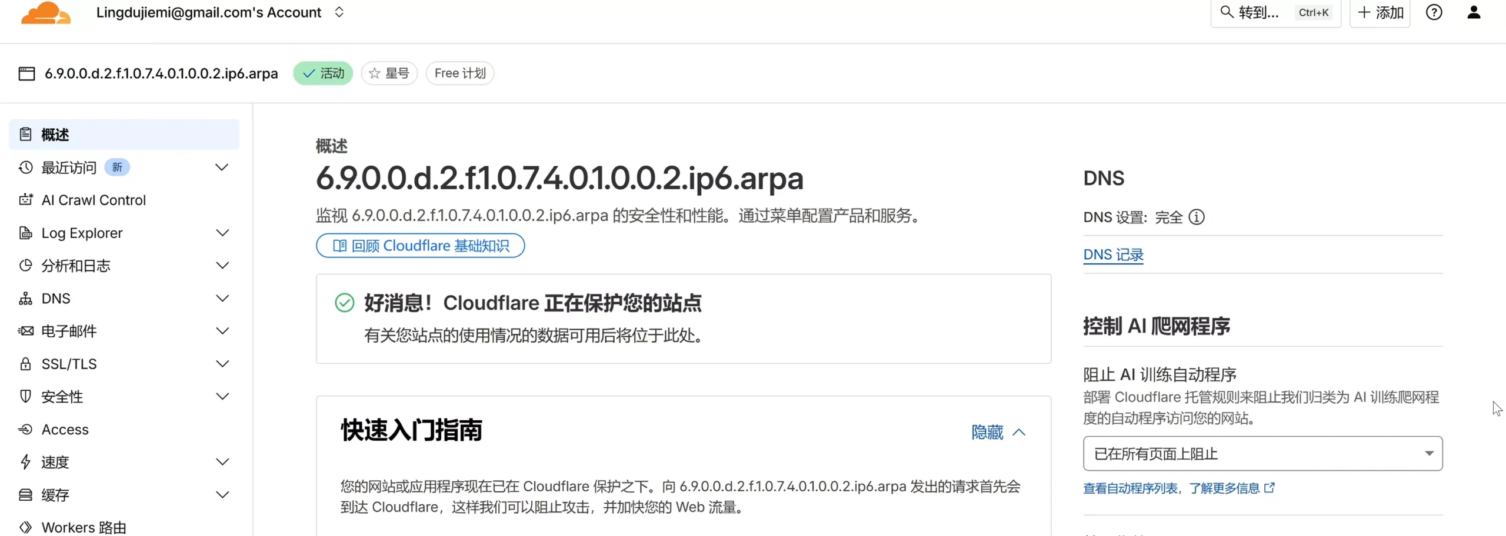The image size is (1506, 536).
Task: Open the help icon in the top bar
Action: (x=1434, y=12)
